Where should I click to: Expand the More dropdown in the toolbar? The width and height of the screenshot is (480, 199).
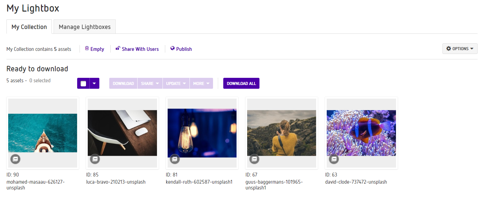point(201,83)
